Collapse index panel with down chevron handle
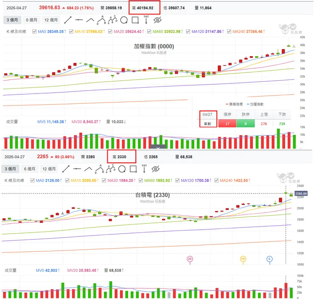 pyautogui.click(x=158, y=147)
